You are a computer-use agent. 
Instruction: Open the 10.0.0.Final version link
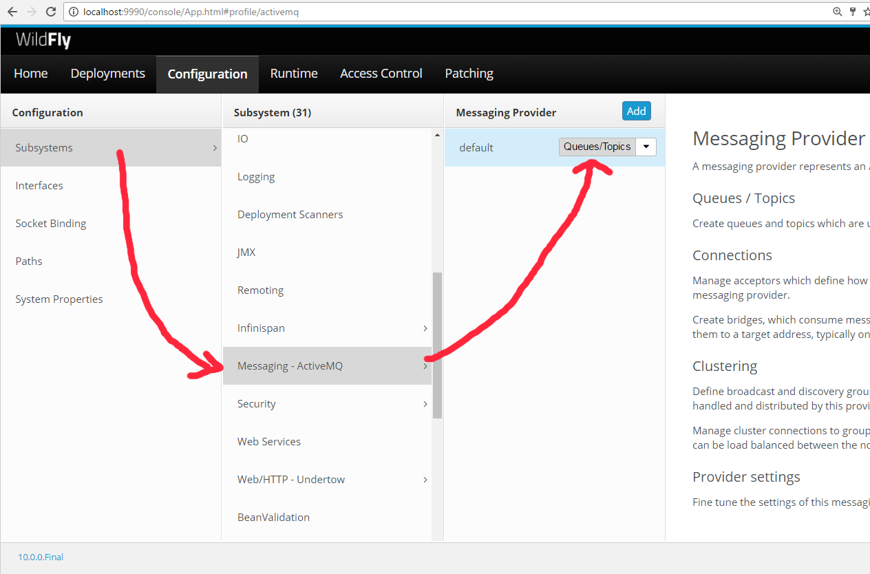coord(41,557)
